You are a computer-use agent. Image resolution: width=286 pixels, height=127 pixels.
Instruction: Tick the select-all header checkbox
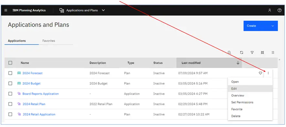[10, 63]
